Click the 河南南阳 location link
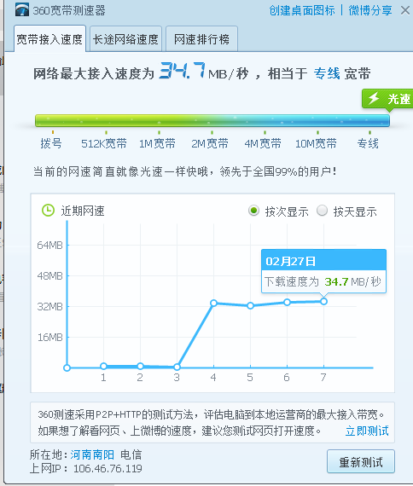 click(x=92, y=454)
